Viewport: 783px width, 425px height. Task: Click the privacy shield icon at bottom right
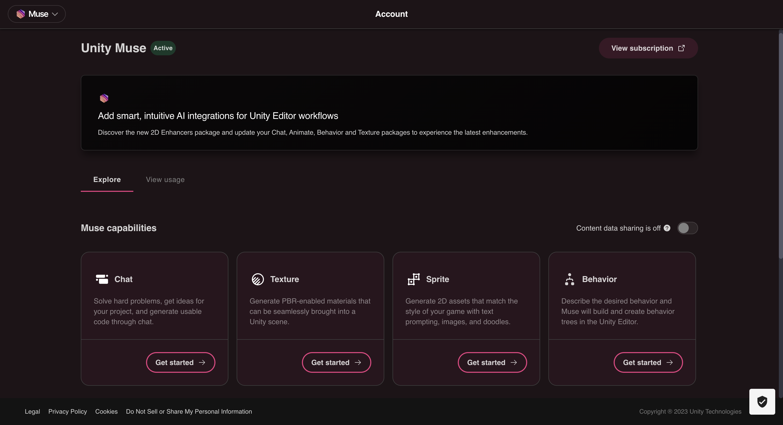pos(762,402)
